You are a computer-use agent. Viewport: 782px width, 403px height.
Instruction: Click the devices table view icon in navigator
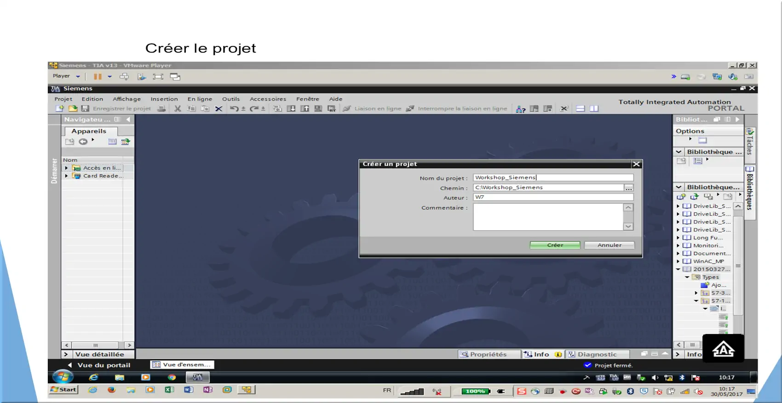[x=112, y=142]
